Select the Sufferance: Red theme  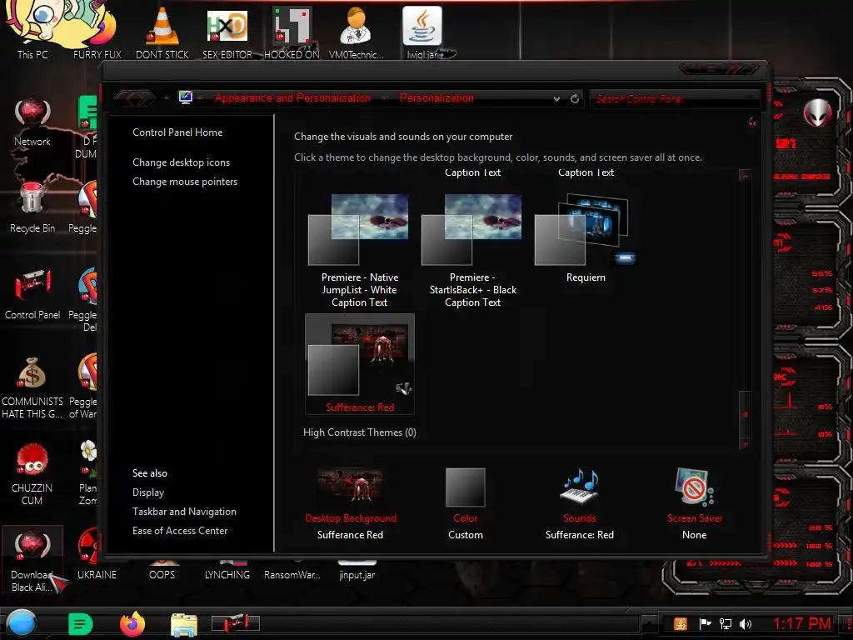[360, 363]
